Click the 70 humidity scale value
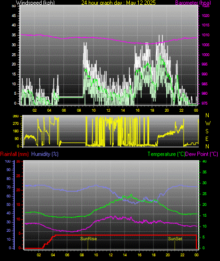220x261 pixels. [x=8, y=187]
